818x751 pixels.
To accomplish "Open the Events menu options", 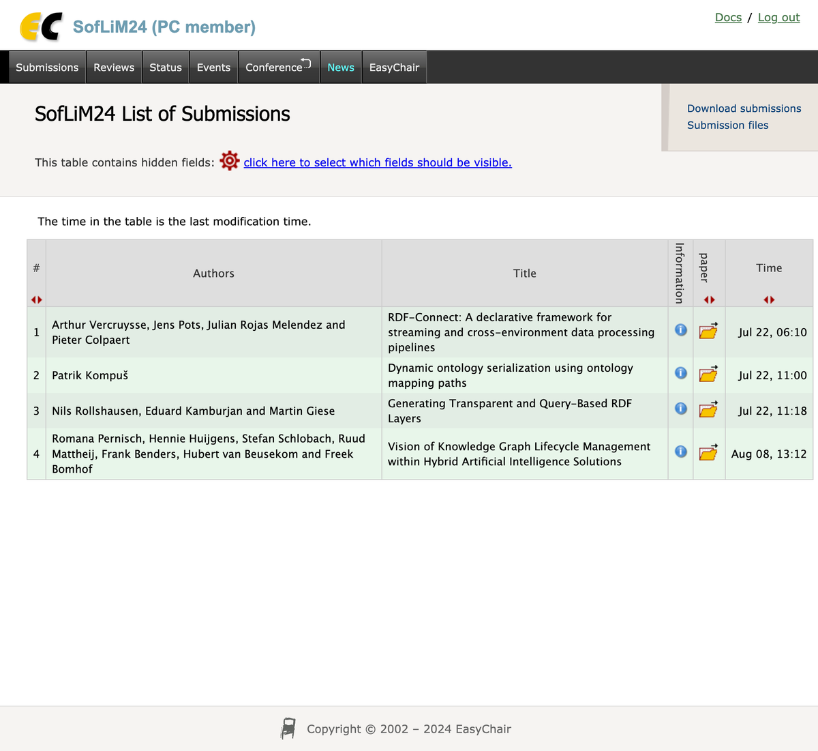I will (213, 67).
